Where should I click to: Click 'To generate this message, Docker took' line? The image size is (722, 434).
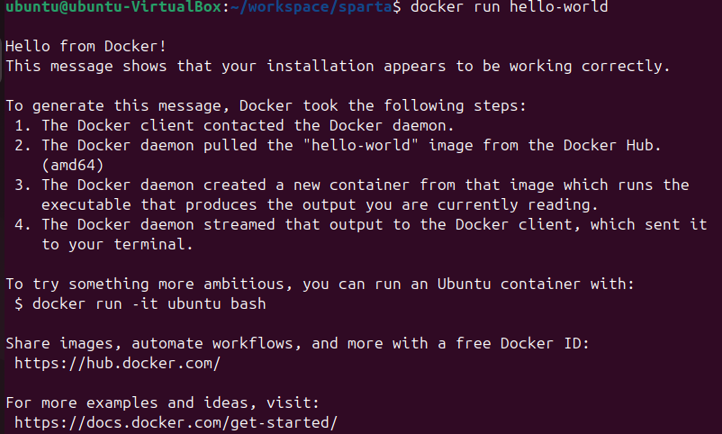point(266,105)
